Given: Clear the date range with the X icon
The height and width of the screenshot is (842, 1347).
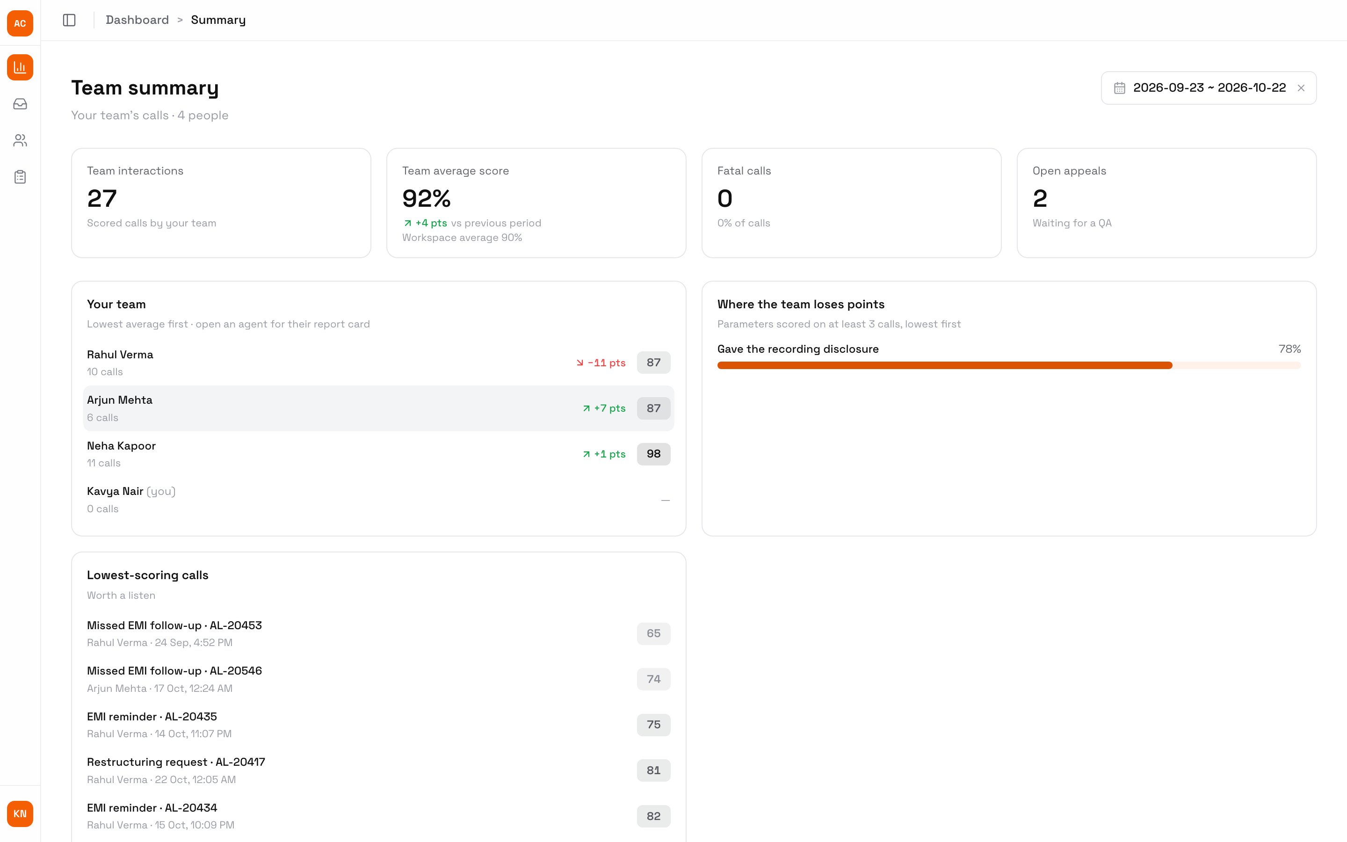Looking at the screenshot, I should coord(1301,88).
